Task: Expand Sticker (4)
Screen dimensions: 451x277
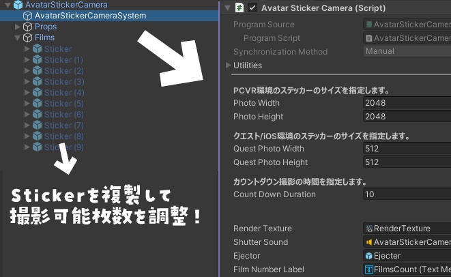Action: [x=27, y=92]
